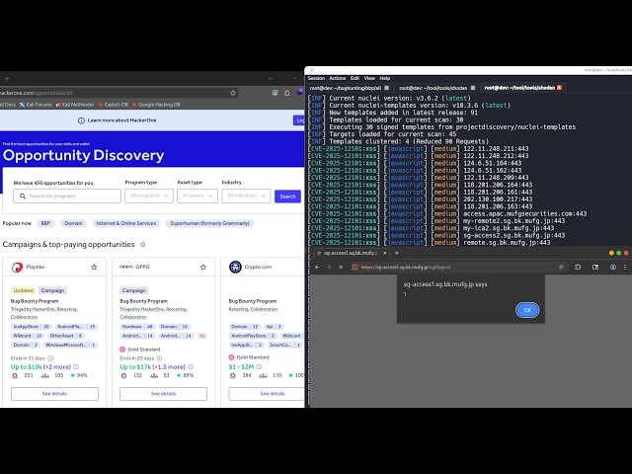This screenshot has height=474, width=632.
Task: Expand the Industry dropdown
Action: (246, 196)
